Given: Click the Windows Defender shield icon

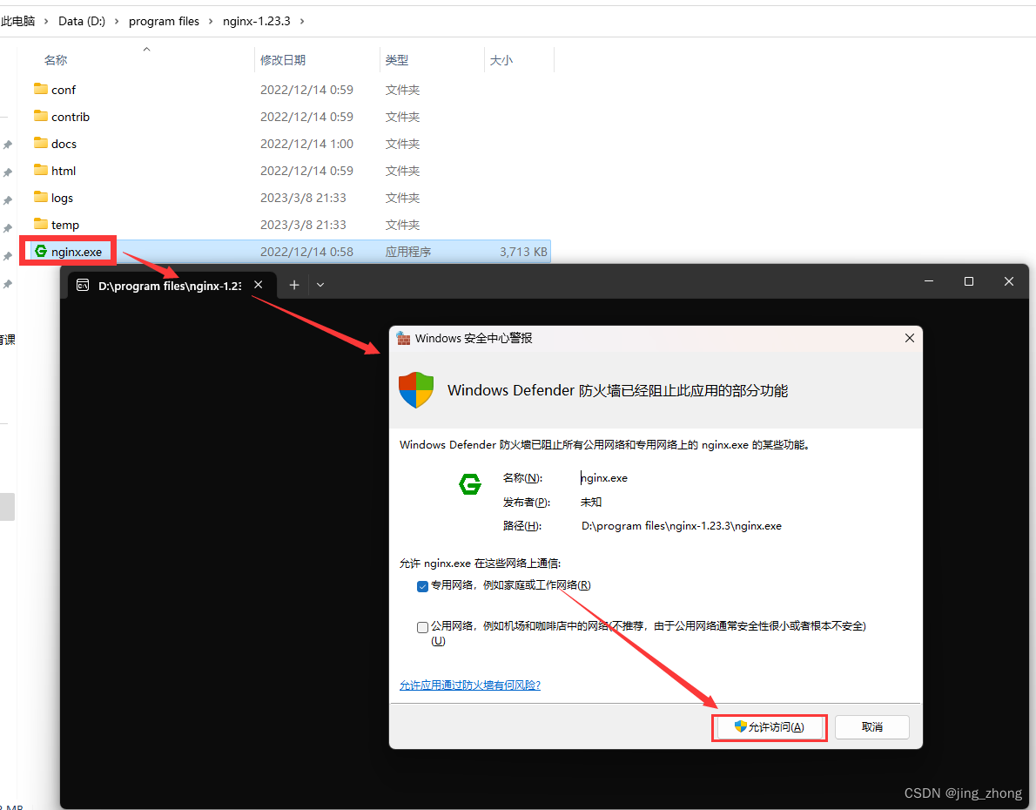Looking at the screenshot, I should point(416,389).
